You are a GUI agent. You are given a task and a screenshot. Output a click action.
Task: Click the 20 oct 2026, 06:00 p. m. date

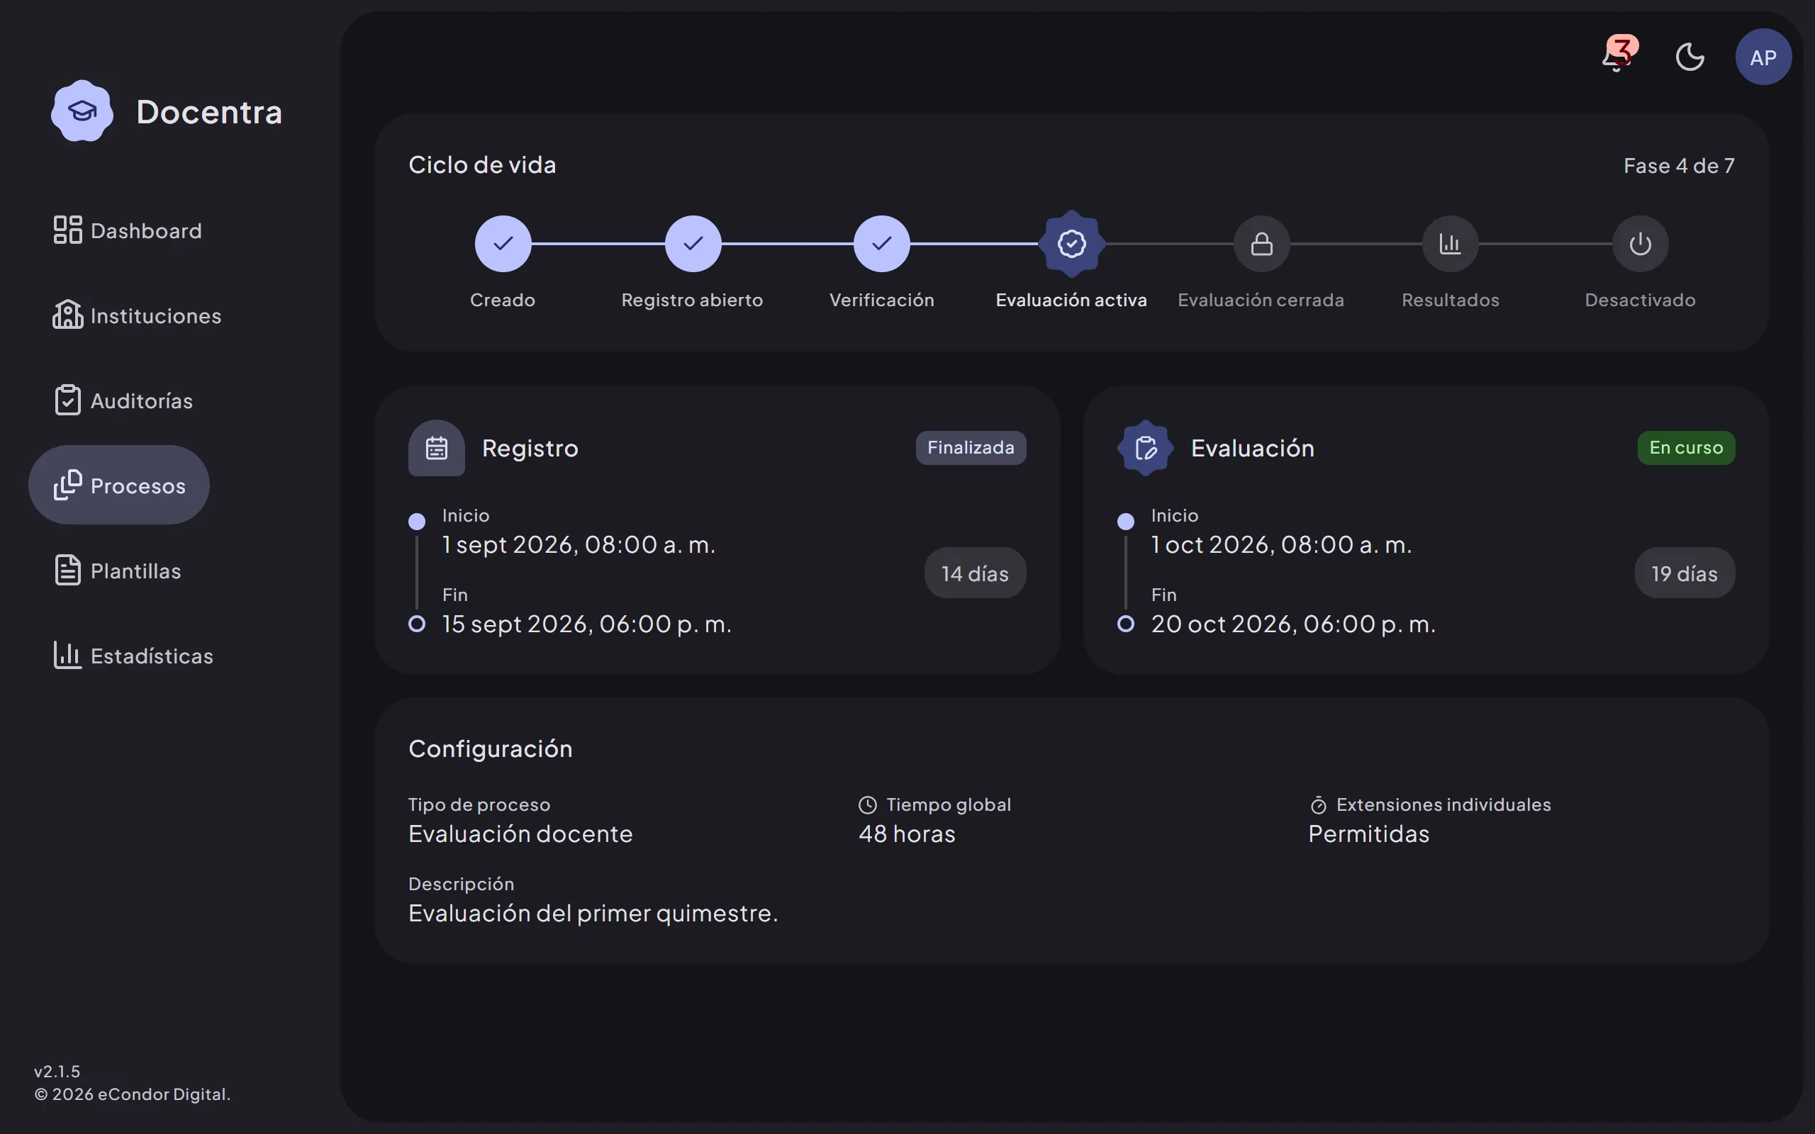point(1293,624)
